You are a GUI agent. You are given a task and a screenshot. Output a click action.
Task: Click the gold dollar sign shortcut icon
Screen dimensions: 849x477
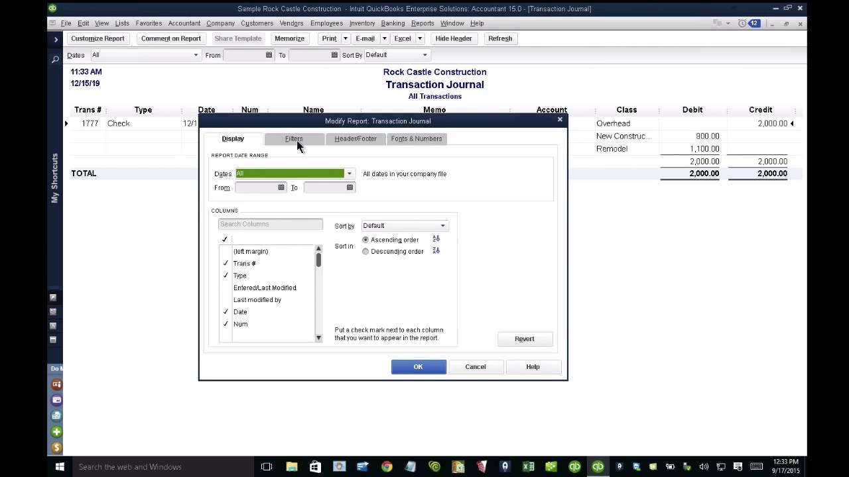pyautogui.click(x=56, y=448)
